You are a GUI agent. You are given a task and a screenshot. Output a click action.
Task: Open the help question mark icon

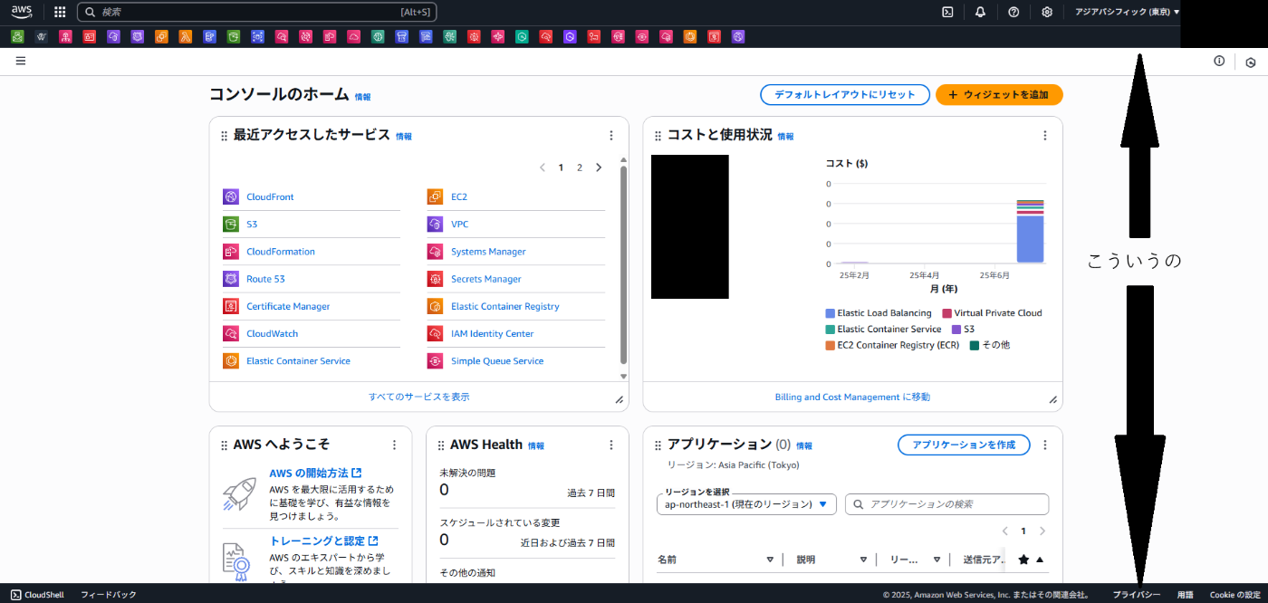point(1013,12)
